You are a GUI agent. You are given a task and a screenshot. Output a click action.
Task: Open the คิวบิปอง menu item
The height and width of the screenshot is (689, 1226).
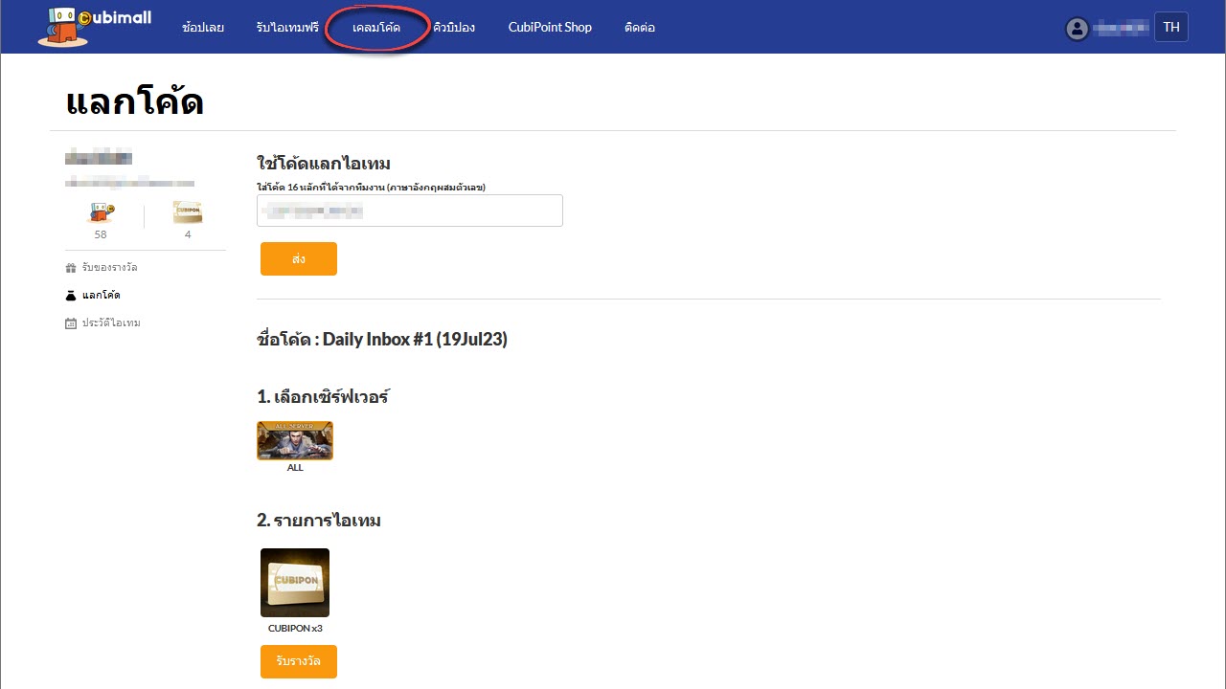point(454,27)
